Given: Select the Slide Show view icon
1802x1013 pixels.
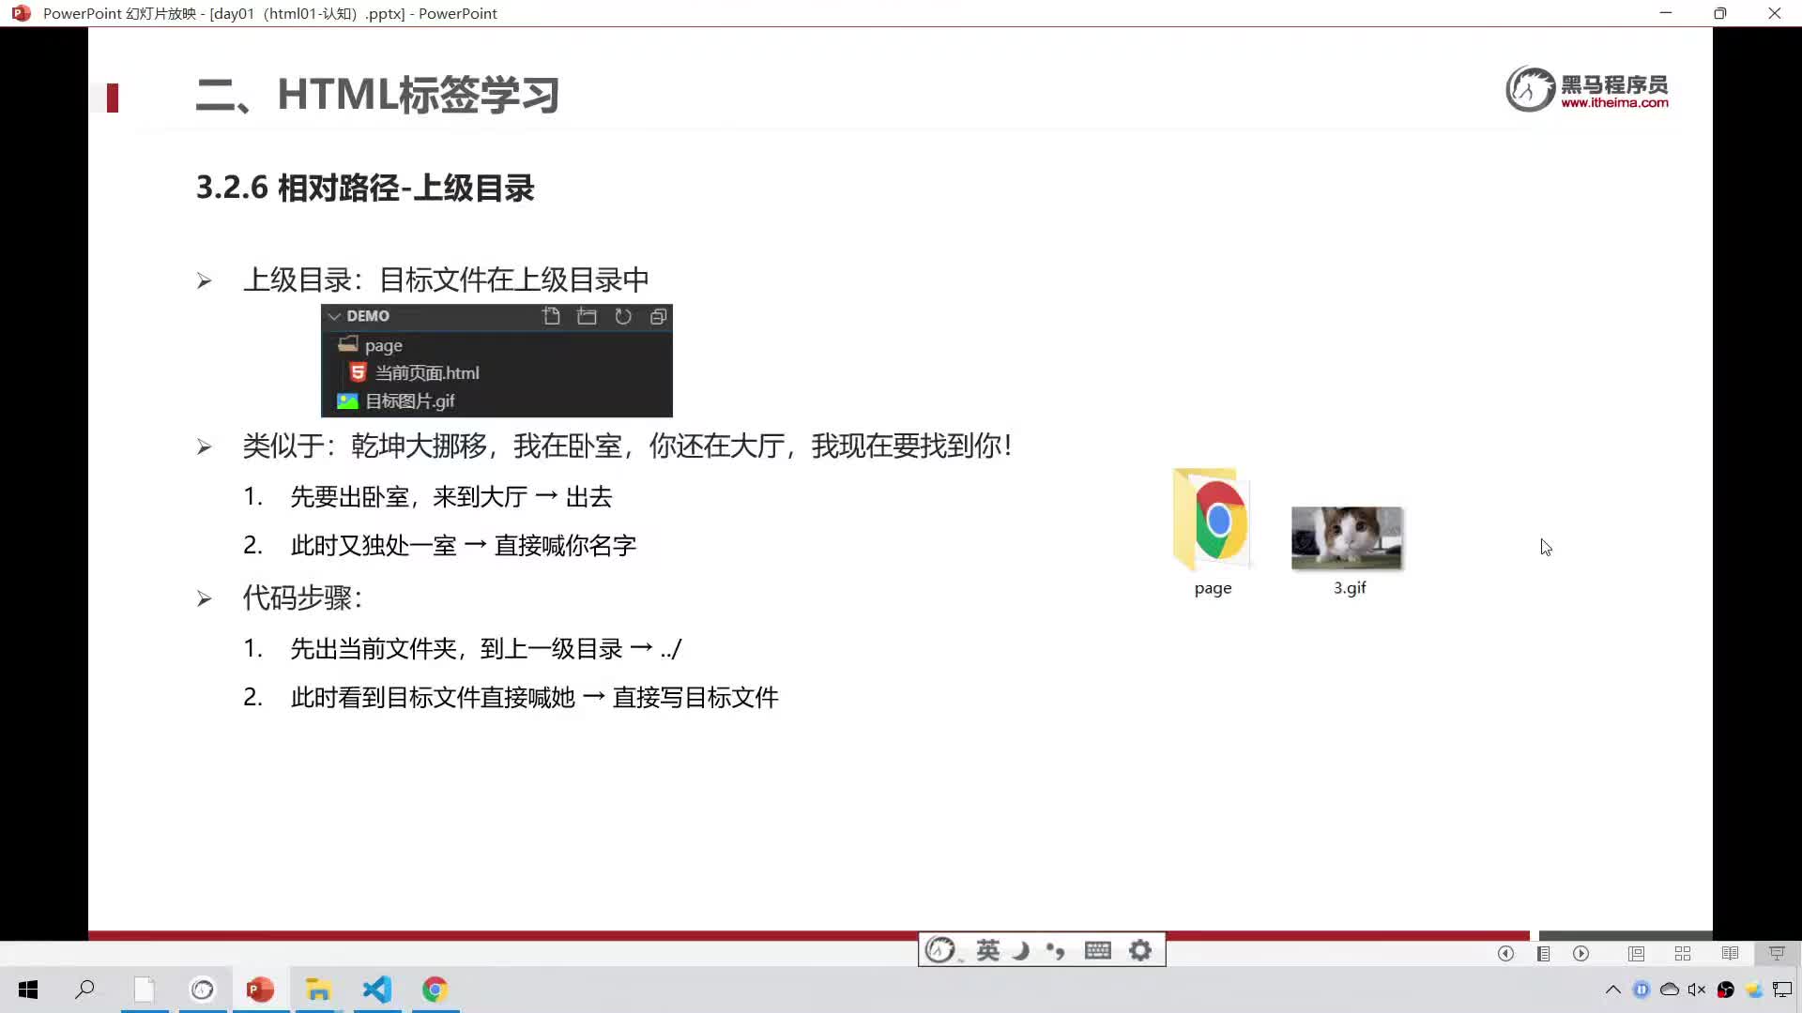Looking at the screenshot, I should (x=1777, y=953).
